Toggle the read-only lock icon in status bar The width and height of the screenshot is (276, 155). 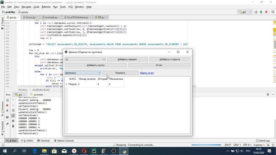(x=268, y=145)
